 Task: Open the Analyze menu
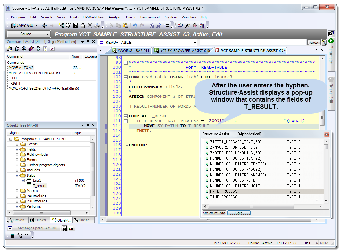[115, 17]
